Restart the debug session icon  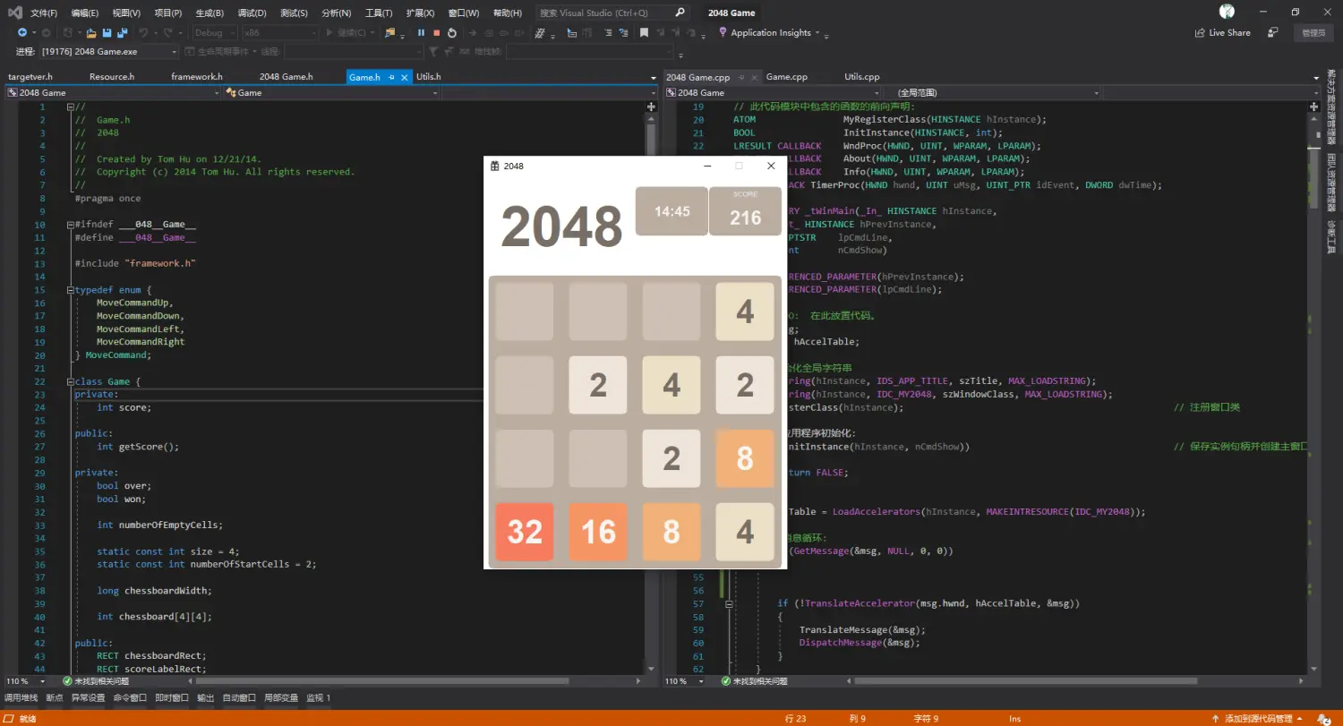452,33
